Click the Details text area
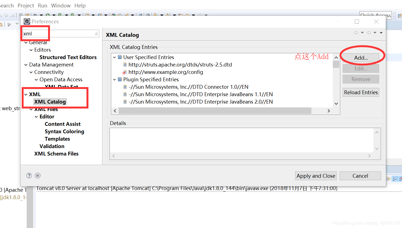Viewport: 402px width, 228px height. [x=242, y=140]
